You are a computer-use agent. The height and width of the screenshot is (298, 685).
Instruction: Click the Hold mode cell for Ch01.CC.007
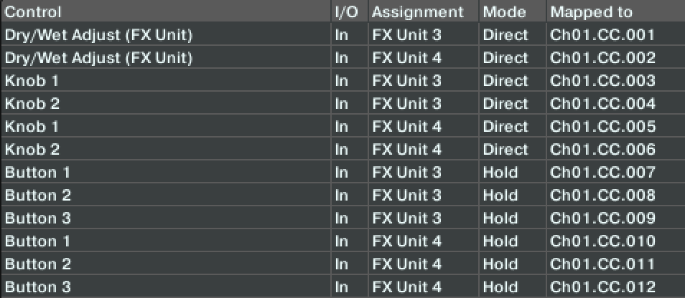[x=500, y=173]
